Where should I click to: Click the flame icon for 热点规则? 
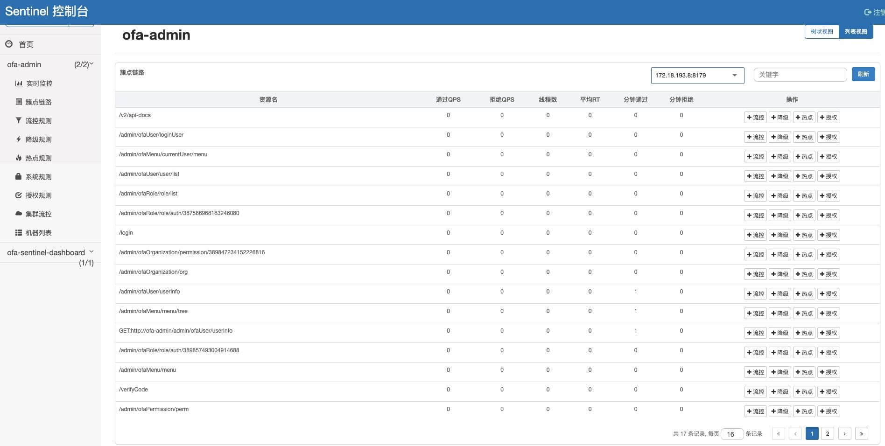click(x=19, y=158)
